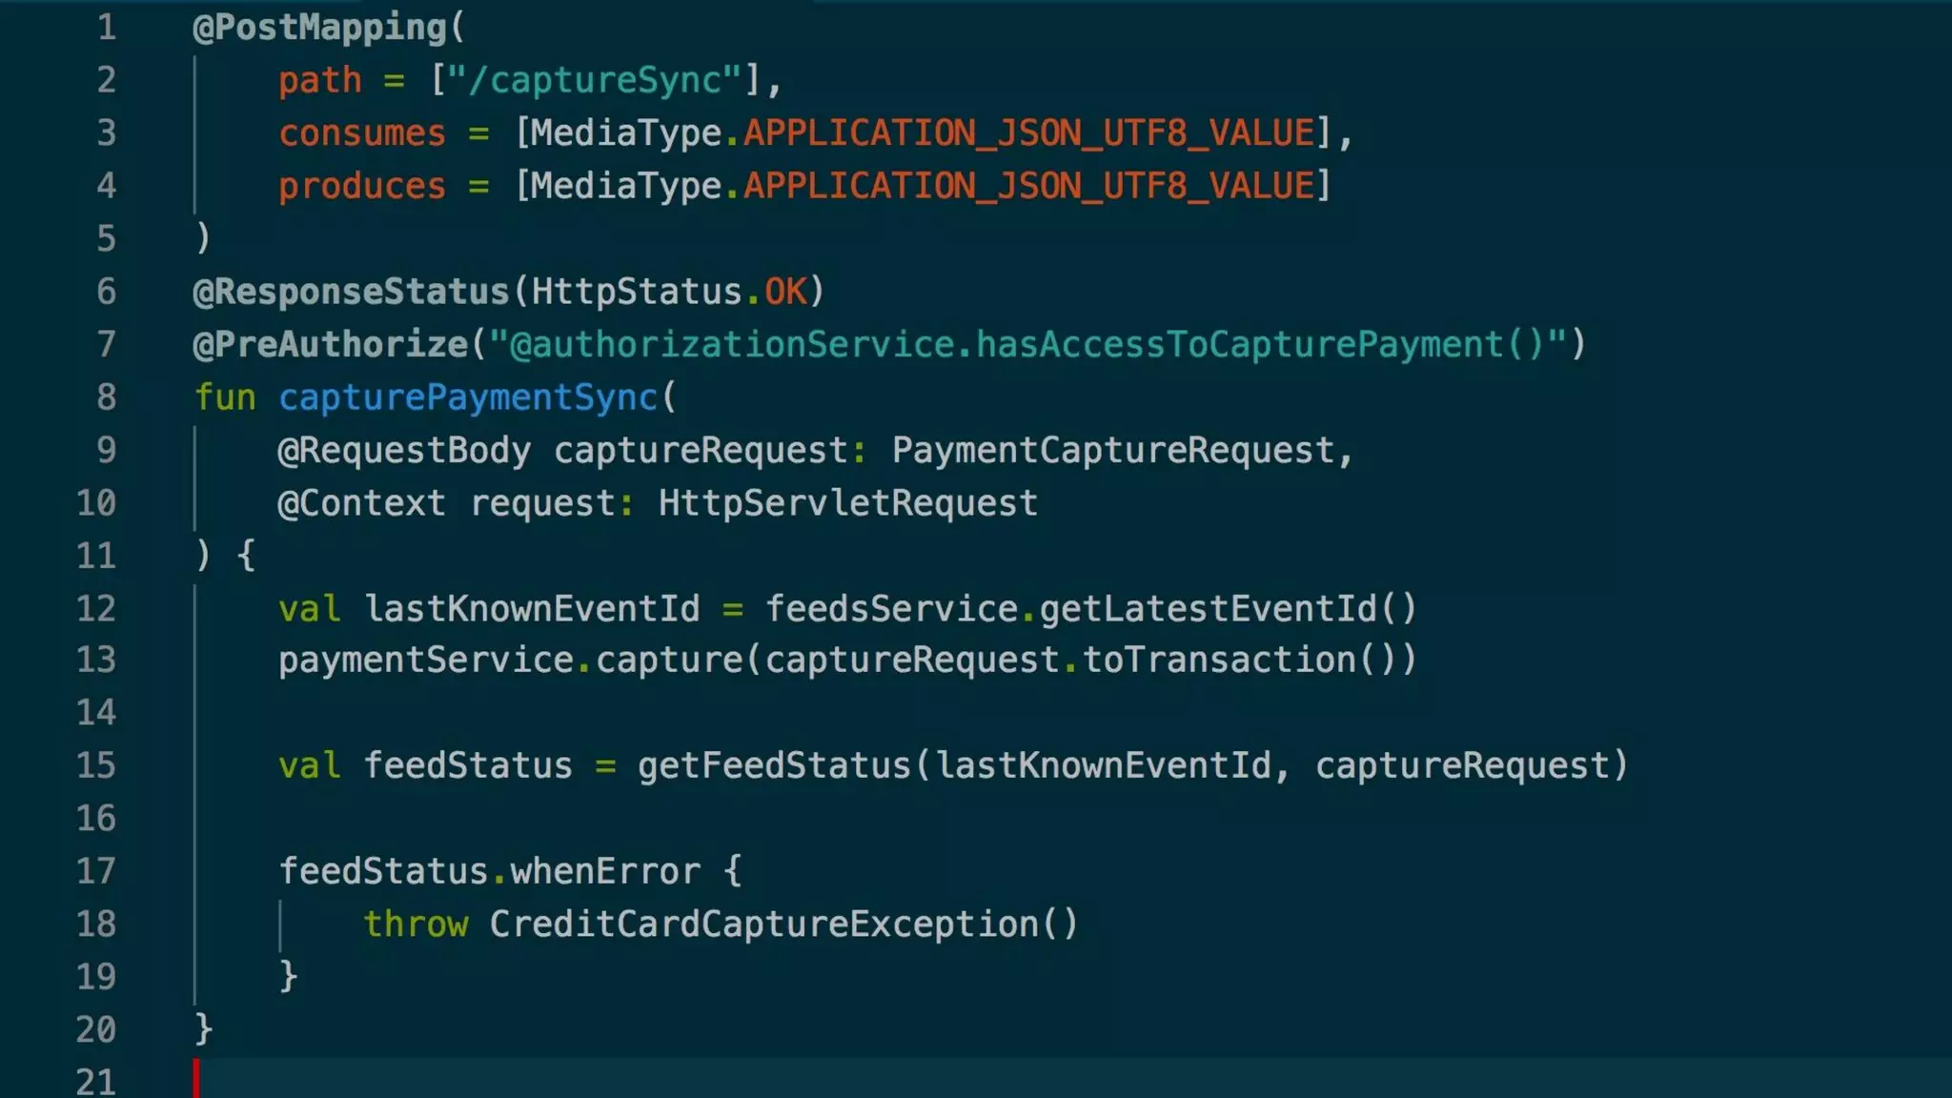1952x1098 pixels.
Task: Click the whenError method name
Action: (x=605, y=872)
